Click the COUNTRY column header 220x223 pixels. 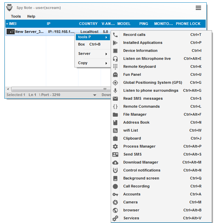pyautogui.click(x=88, y=24)
